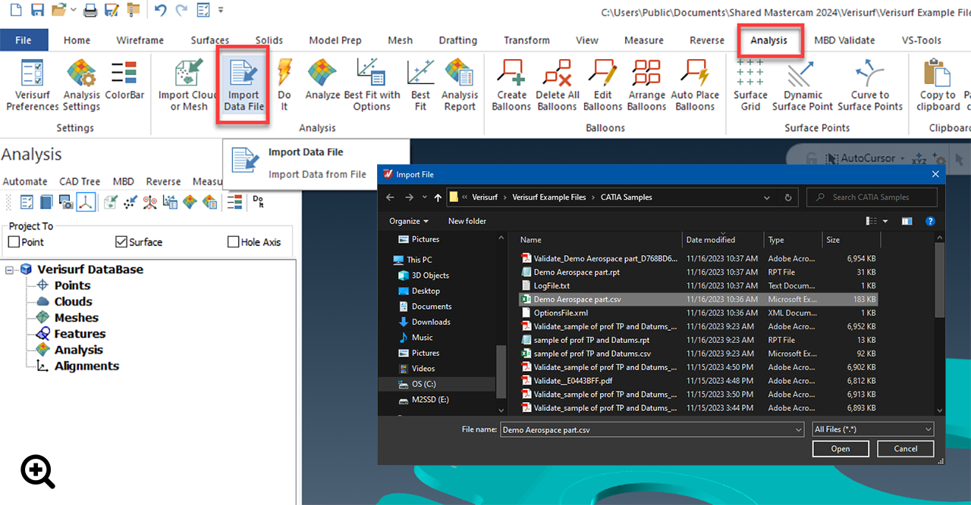The image size is (971, 505).
Task: Click the Import Data File ribbon button
Action: [x=244, y=84]
